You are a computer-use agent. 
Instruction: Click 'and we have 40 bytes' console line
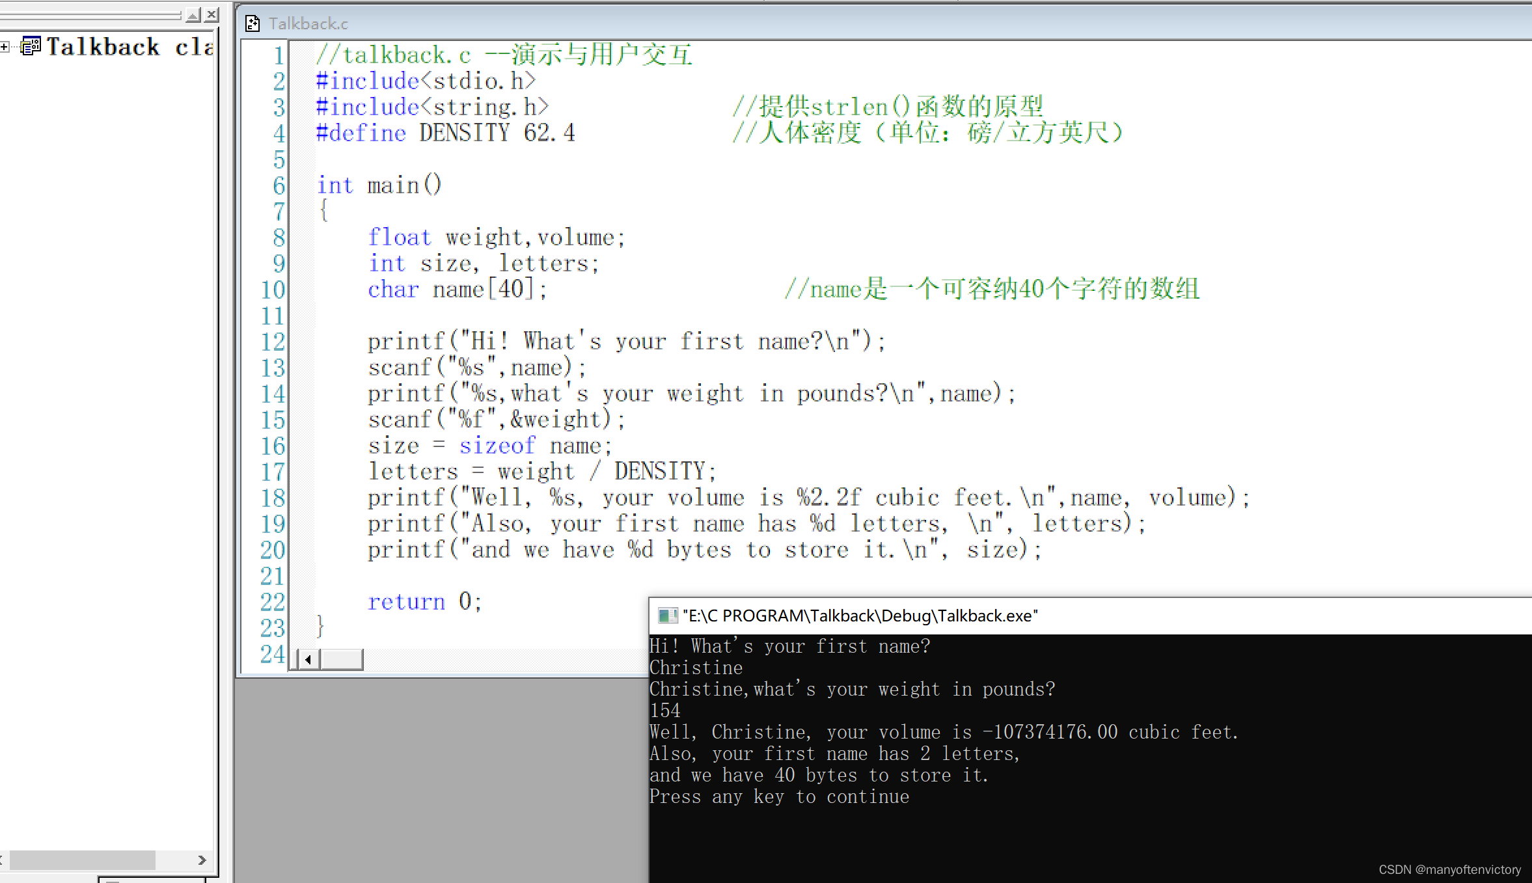[x=819, y=775]
